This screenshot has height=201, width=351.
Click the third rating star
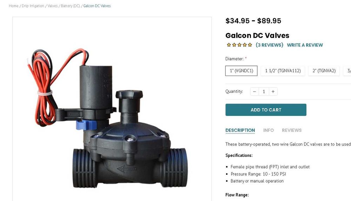point(239,45)
